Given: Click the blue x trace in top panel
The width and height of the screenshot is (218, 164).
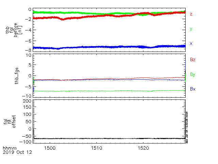Looking at the screenshot, I should pos(109,47).
